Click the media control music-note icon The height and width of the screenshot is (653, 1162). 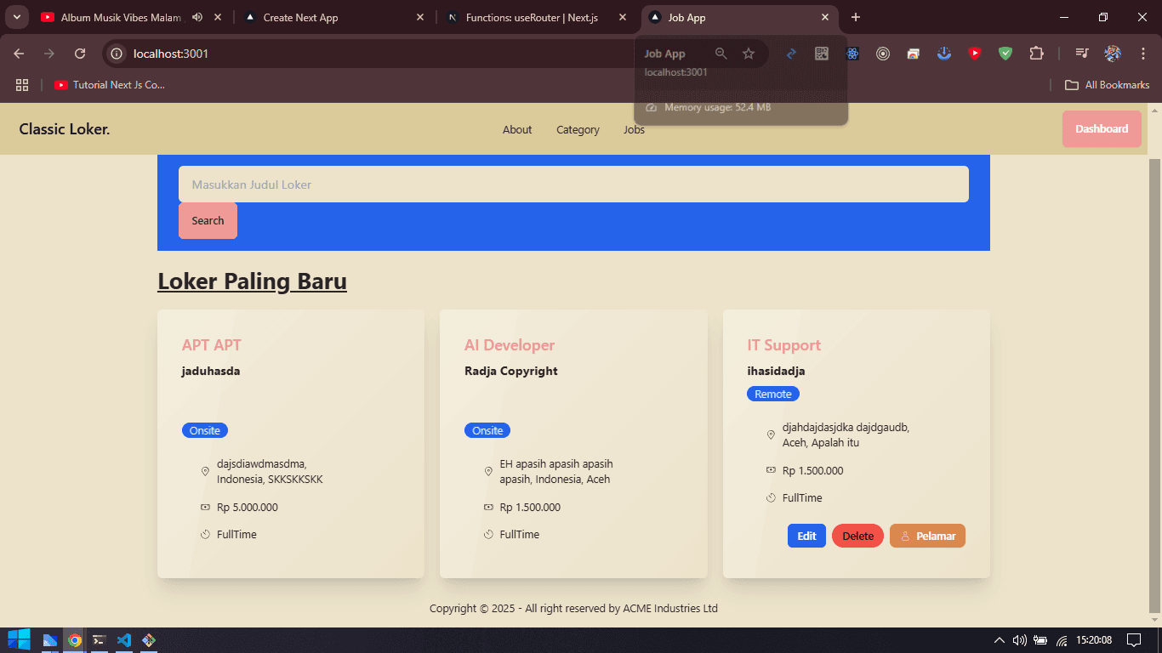[1082, 54]
